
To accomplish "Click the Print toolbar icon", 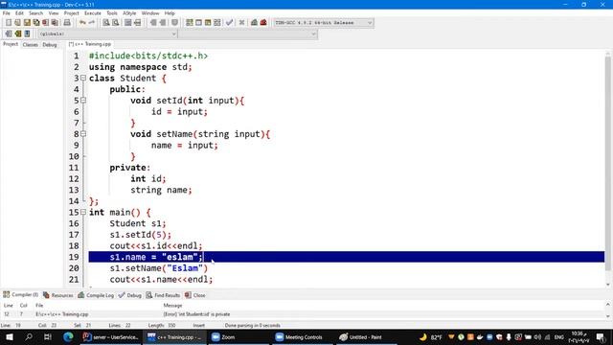I will tap(67, 23).
